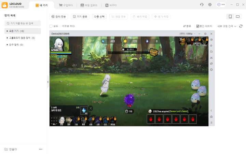Open folder icon in device side toolbar
Screen dimensions: 246x154
pos(211,52)
